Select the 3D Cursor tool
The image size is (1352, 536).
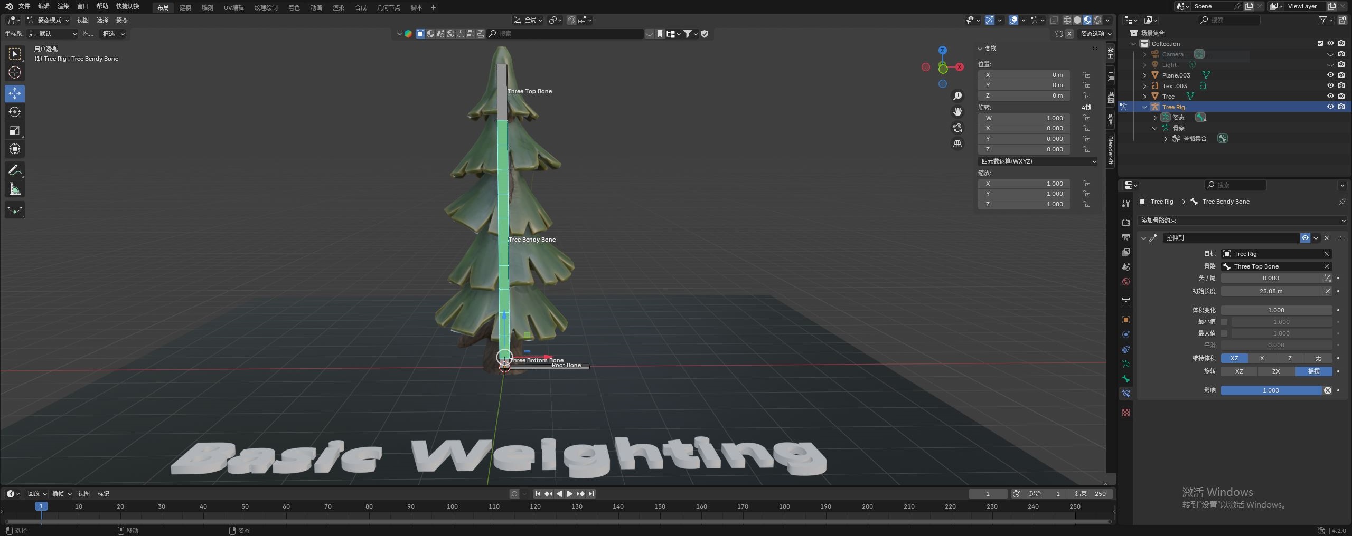(15, 72)
